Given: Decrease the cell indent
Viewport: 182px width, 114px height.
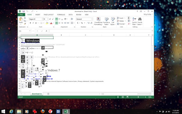Looking at the screenshot, I should 65,23.
